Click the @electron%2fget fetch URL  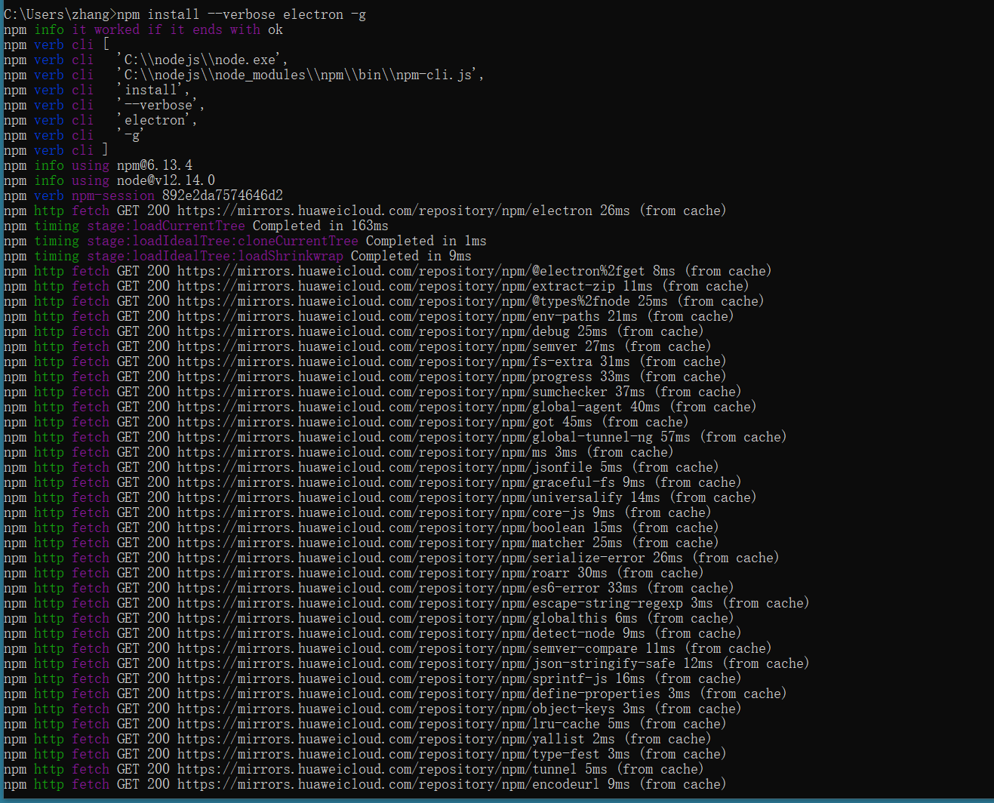(411, 271)
